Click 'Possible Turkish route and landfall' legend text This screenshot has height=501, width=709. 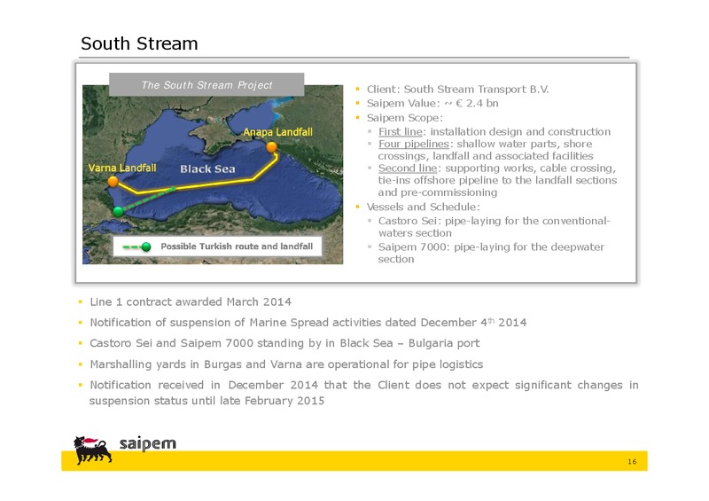237,247
